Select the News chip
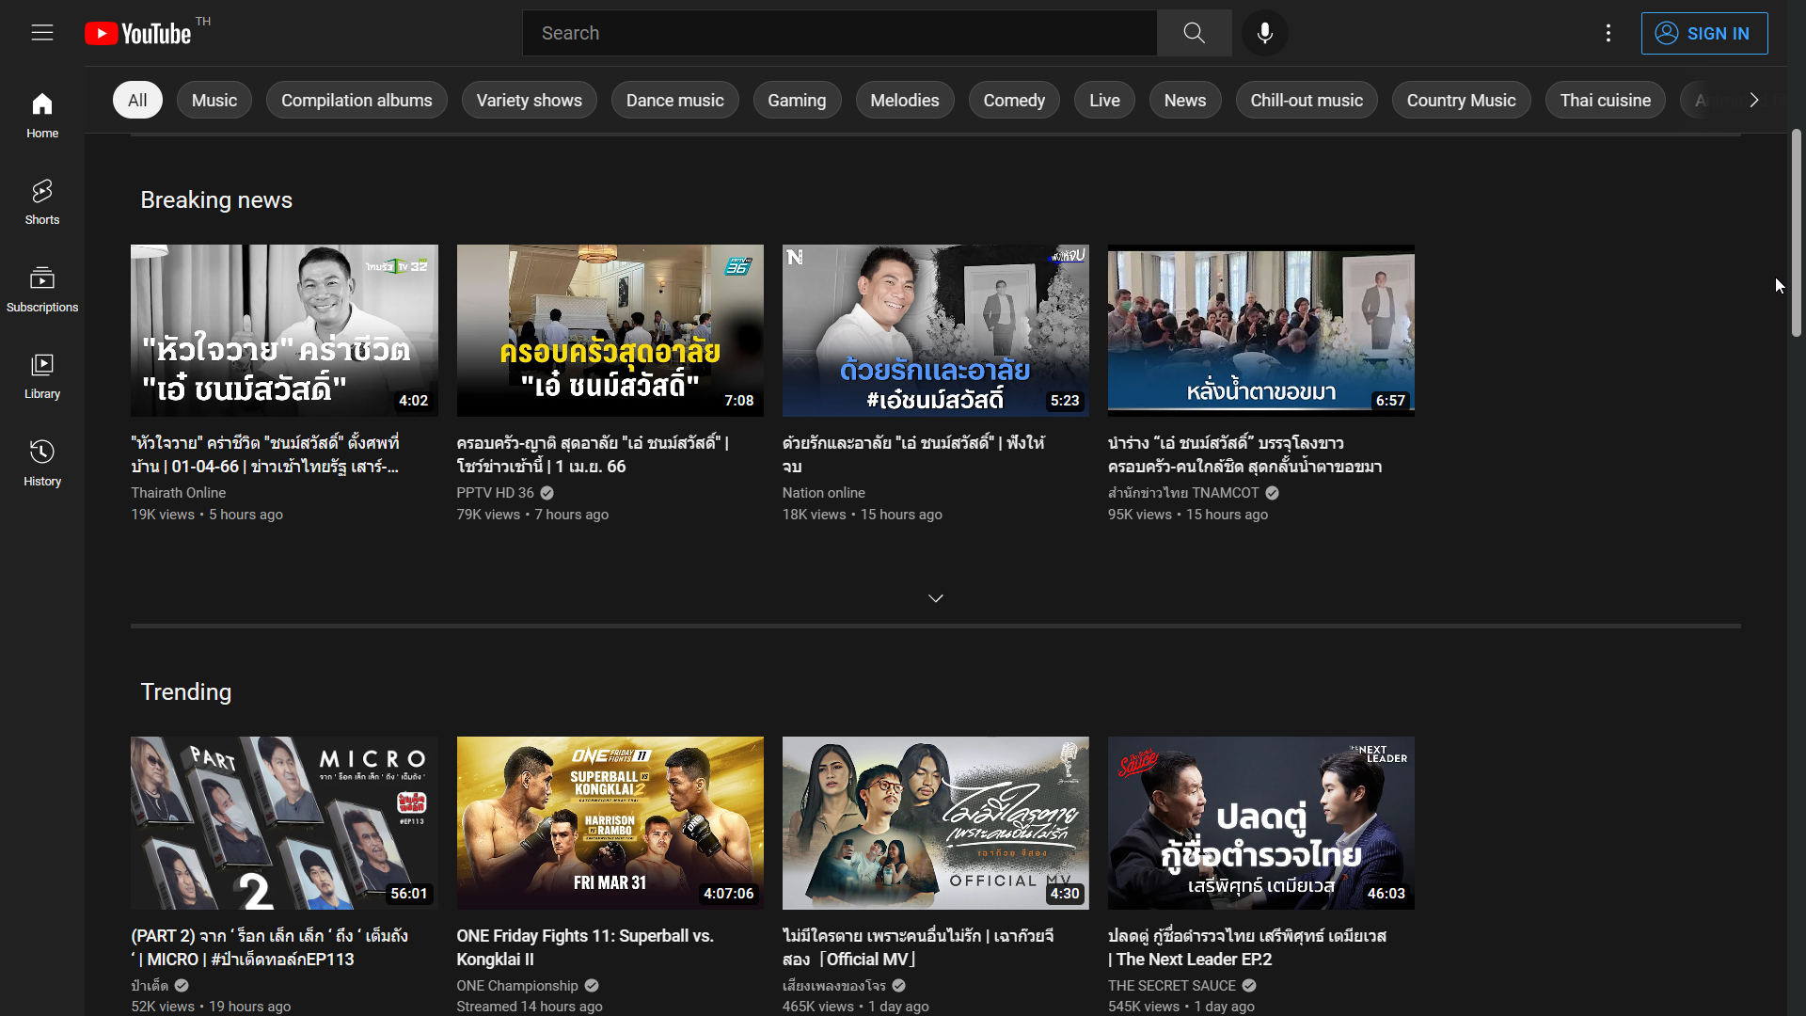The image size is (1806, 1016). point(1185,101)
